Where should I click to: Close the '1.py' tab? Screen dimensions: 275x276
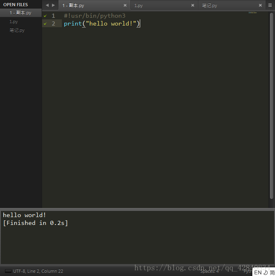[x=193, y=5]
